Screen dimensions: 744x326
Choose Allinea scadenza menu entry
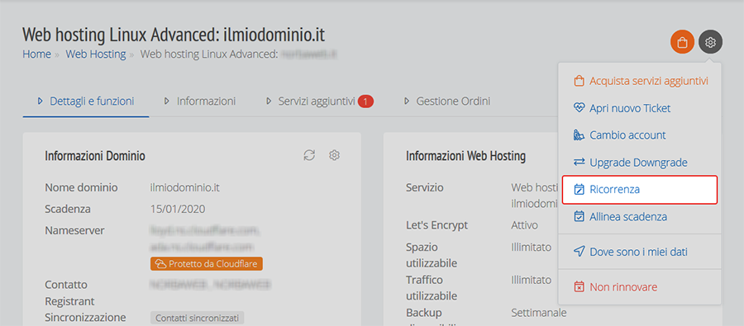click(640, 216)
